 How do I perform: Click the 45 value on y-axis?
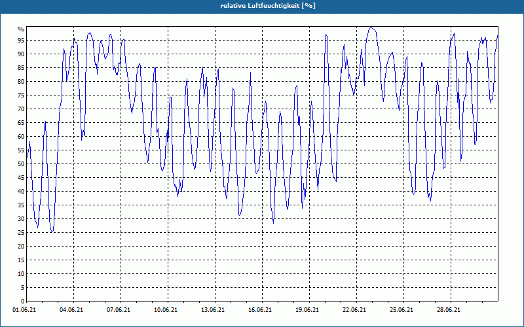[21, 177]
